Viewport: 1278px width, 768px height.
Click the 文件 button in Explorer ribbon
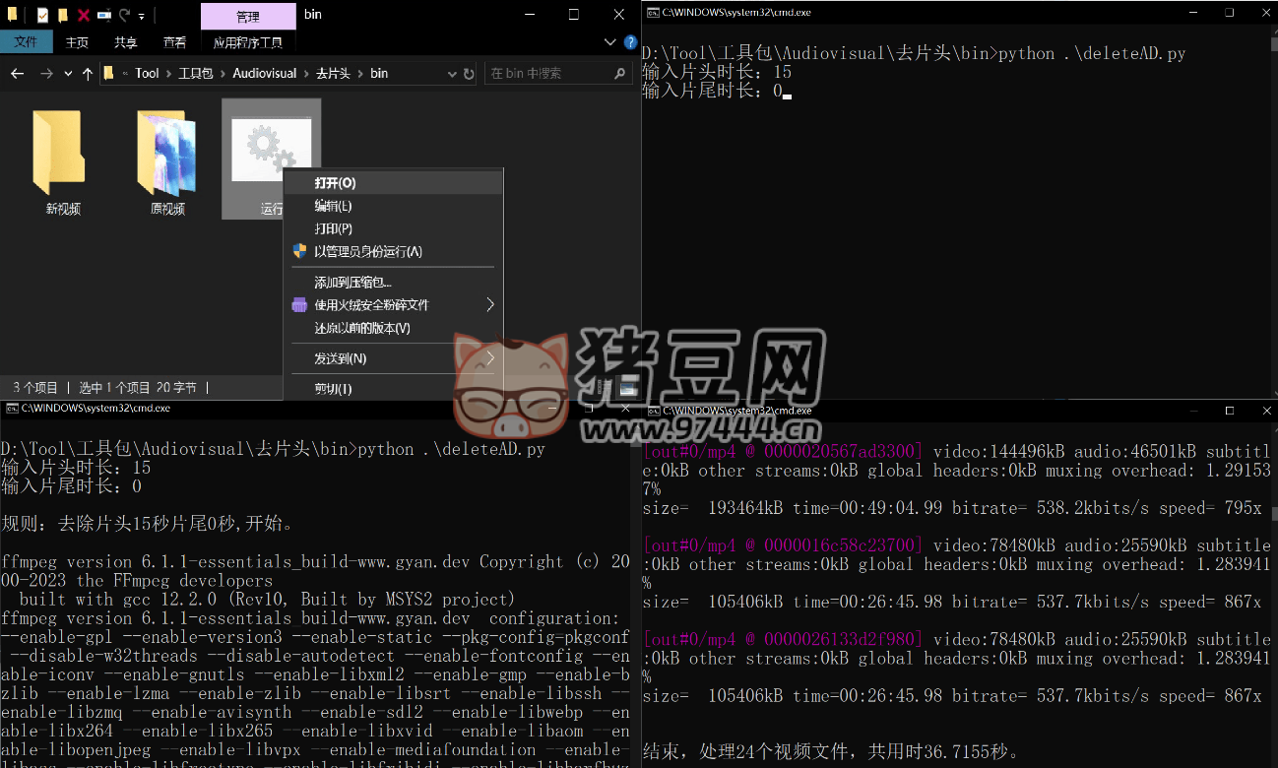tap(26, 42)
